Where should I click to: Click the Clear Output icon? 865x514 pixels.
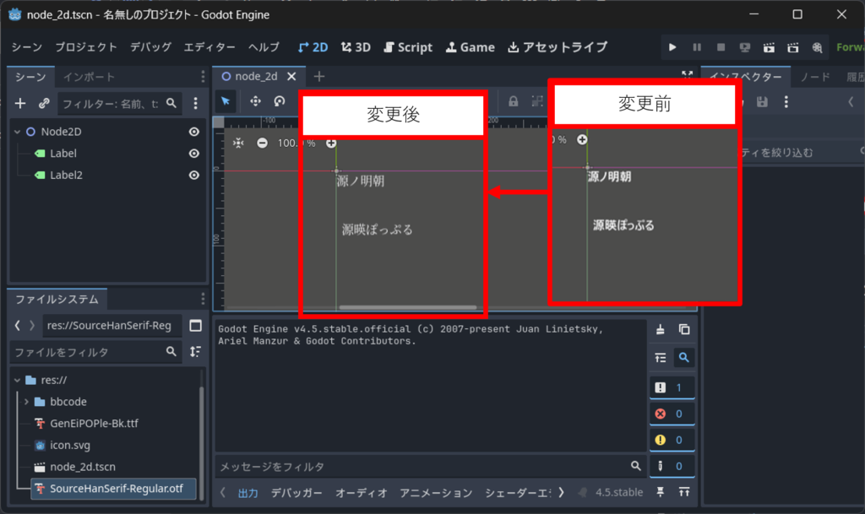click(661, 330)
